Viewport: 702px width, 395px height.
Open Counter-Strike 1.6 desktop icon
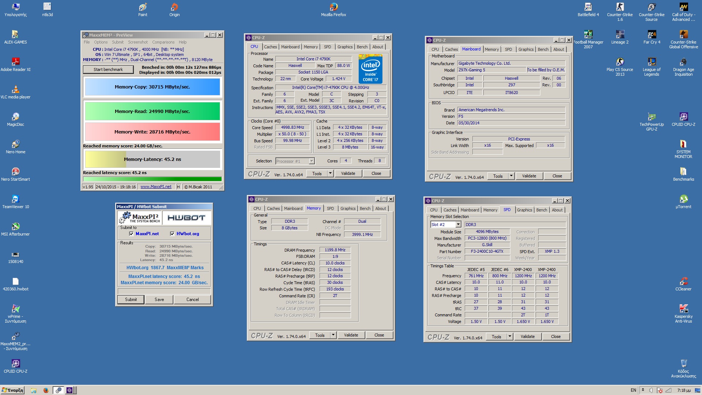(620, 12)
